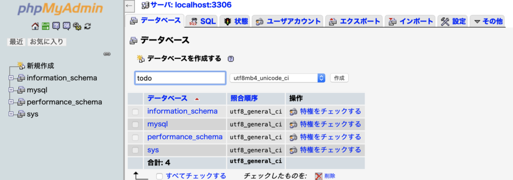Image resolution: width=513 pixels, height=180 pixels.
Task: Switch to the データベース tab
Action: pyautogui.click(x=155, y=20)
